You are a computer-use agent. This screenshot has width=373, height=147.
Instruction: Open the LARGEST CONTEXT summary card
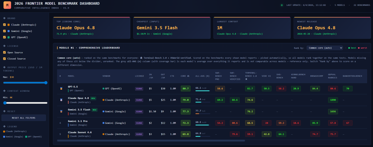[252, 28]
